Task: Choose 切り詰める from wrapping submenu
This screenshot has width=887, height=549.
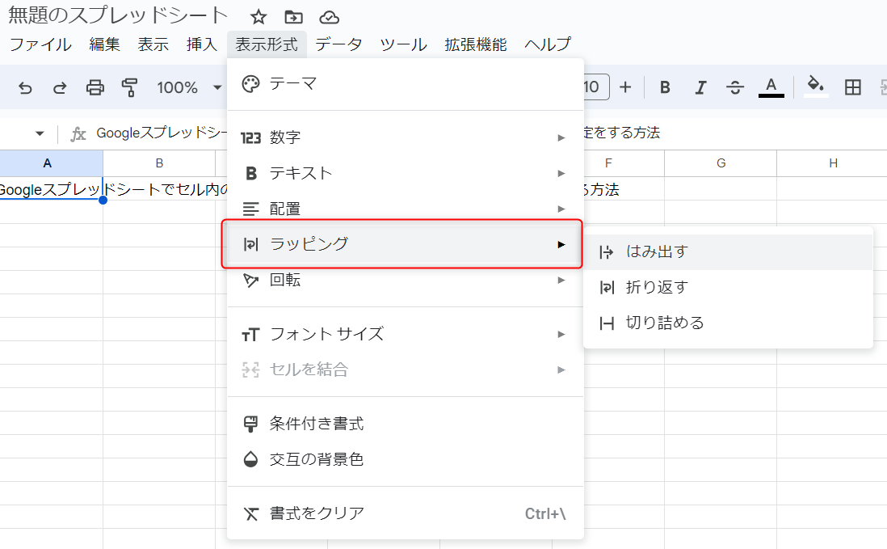Action: click(x=664, y=323)
